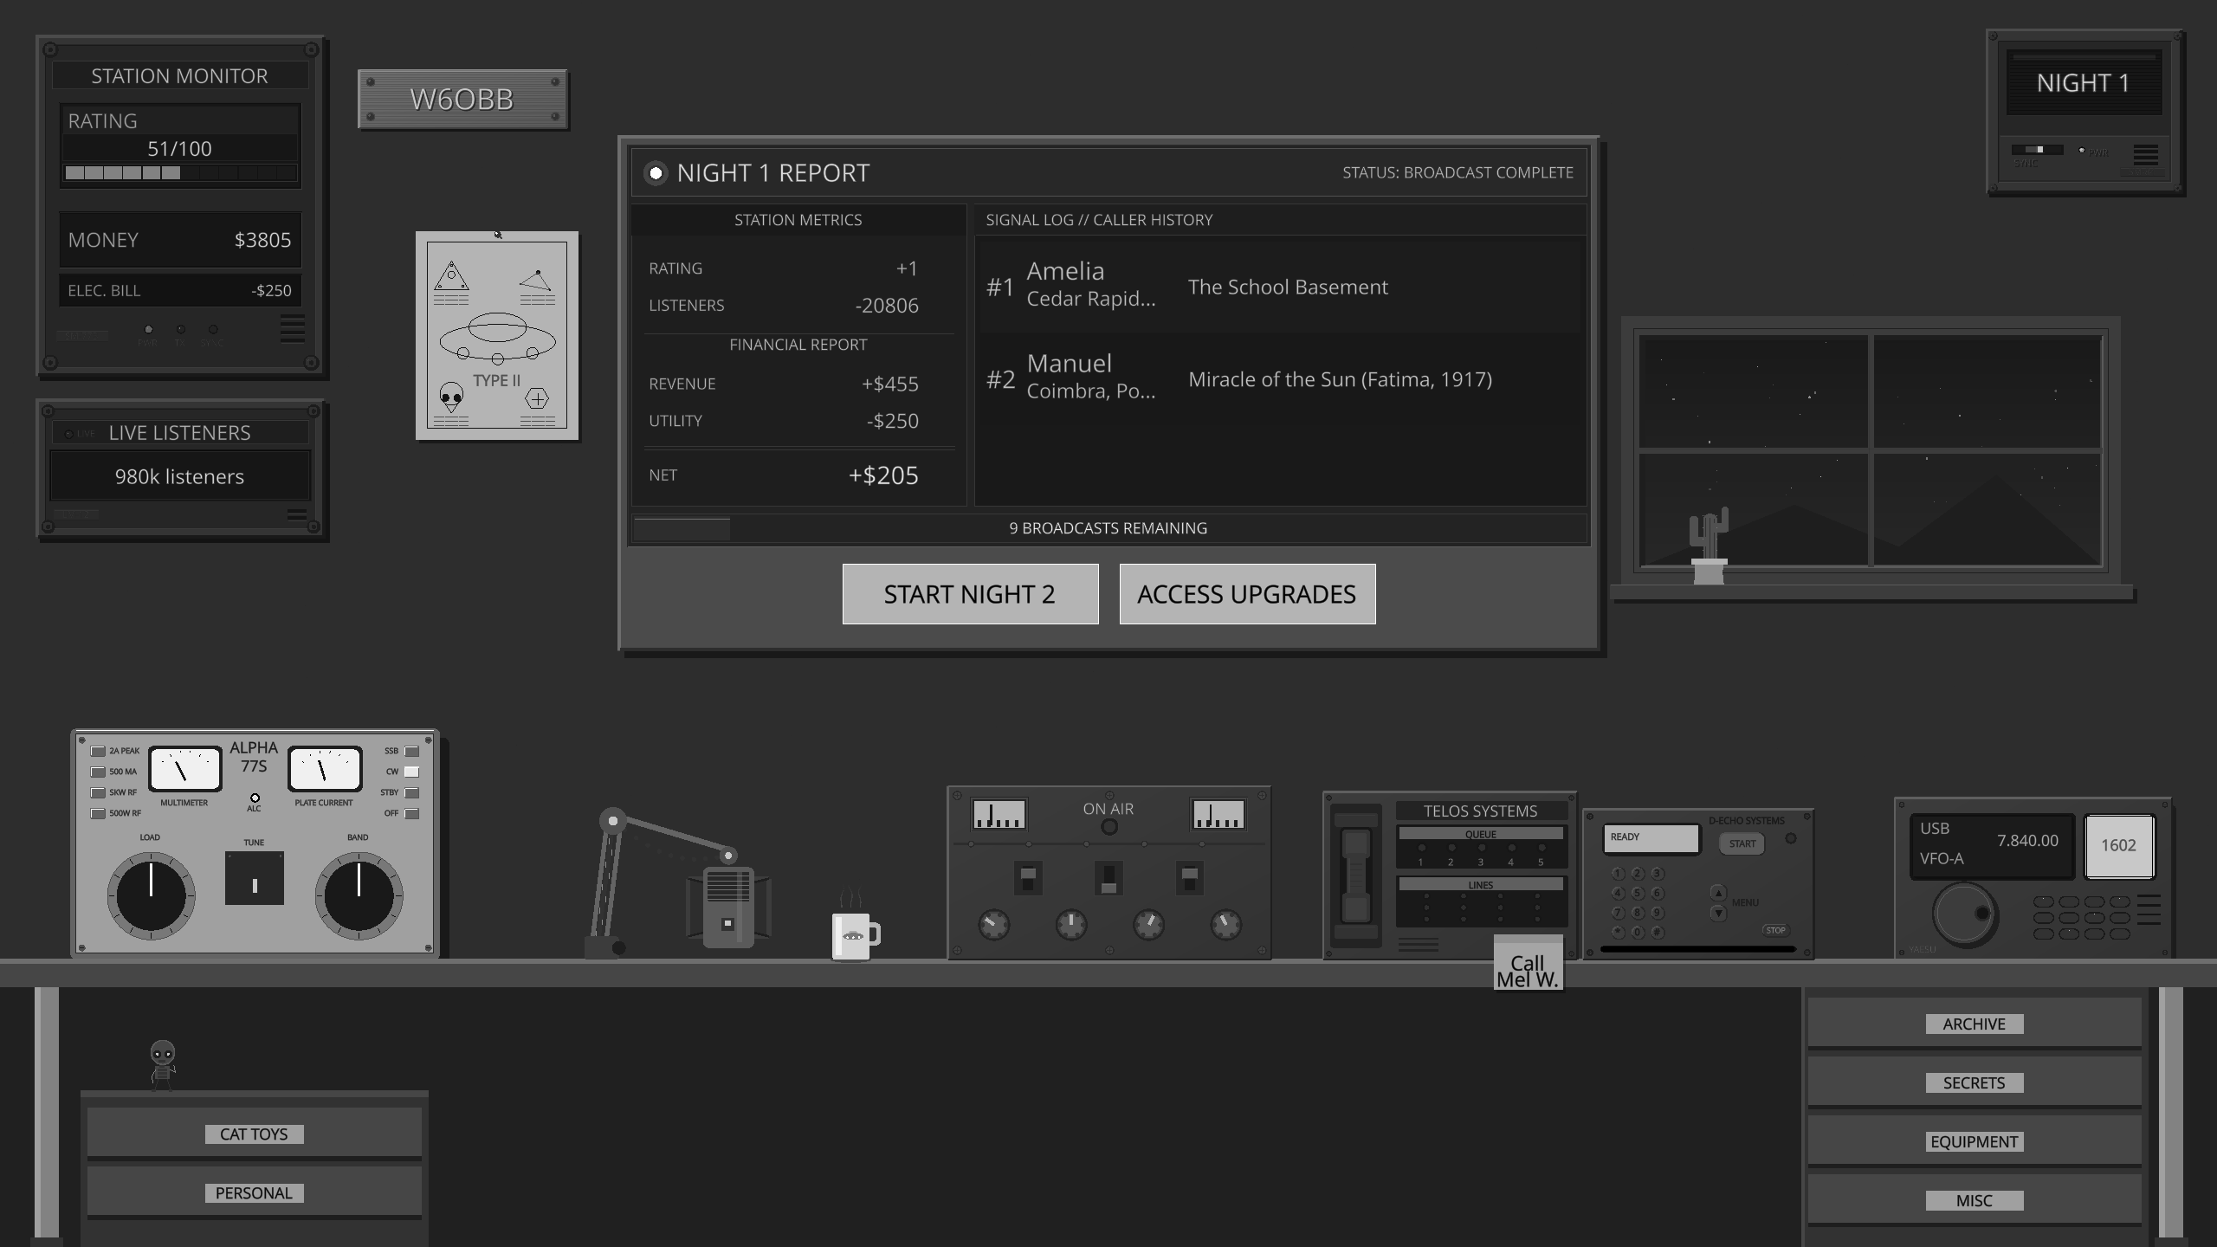2217x1247 pixels.
Task: Open the SECRETS drawer
Action: 1973,1082
